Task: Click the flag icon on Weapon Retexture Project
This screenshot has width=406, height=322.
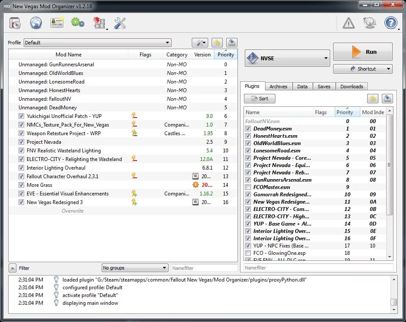Action: (x=134, y=133)
